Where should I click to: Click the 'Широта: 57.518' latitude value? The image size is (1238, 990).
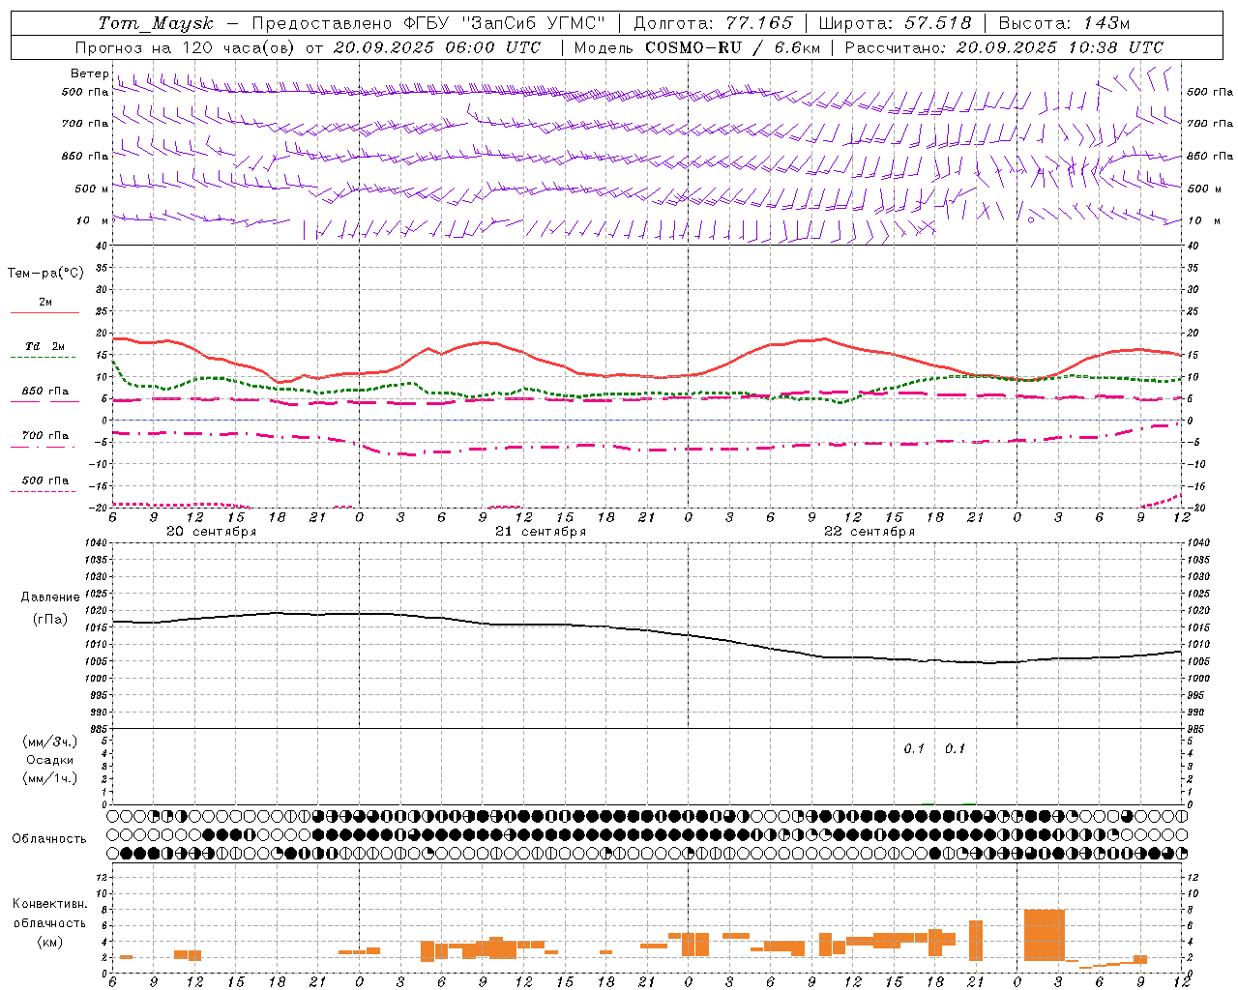[x=895, y=23]
